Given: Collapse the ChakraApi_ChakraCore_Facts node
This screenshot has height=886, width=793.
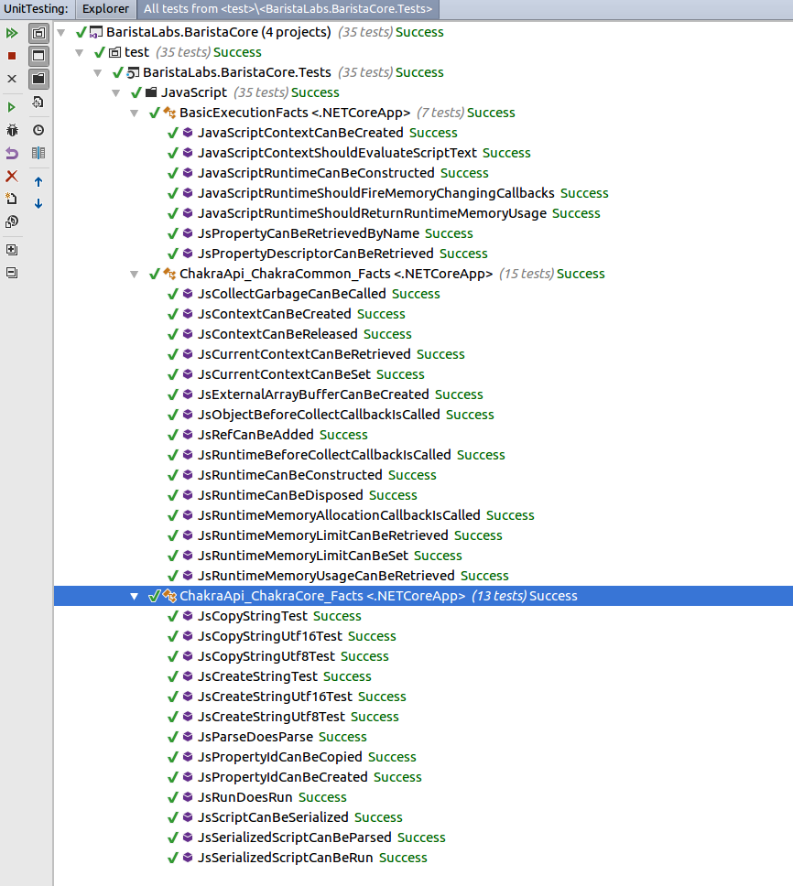Looking at the screenshot, I should pos(134,596).
